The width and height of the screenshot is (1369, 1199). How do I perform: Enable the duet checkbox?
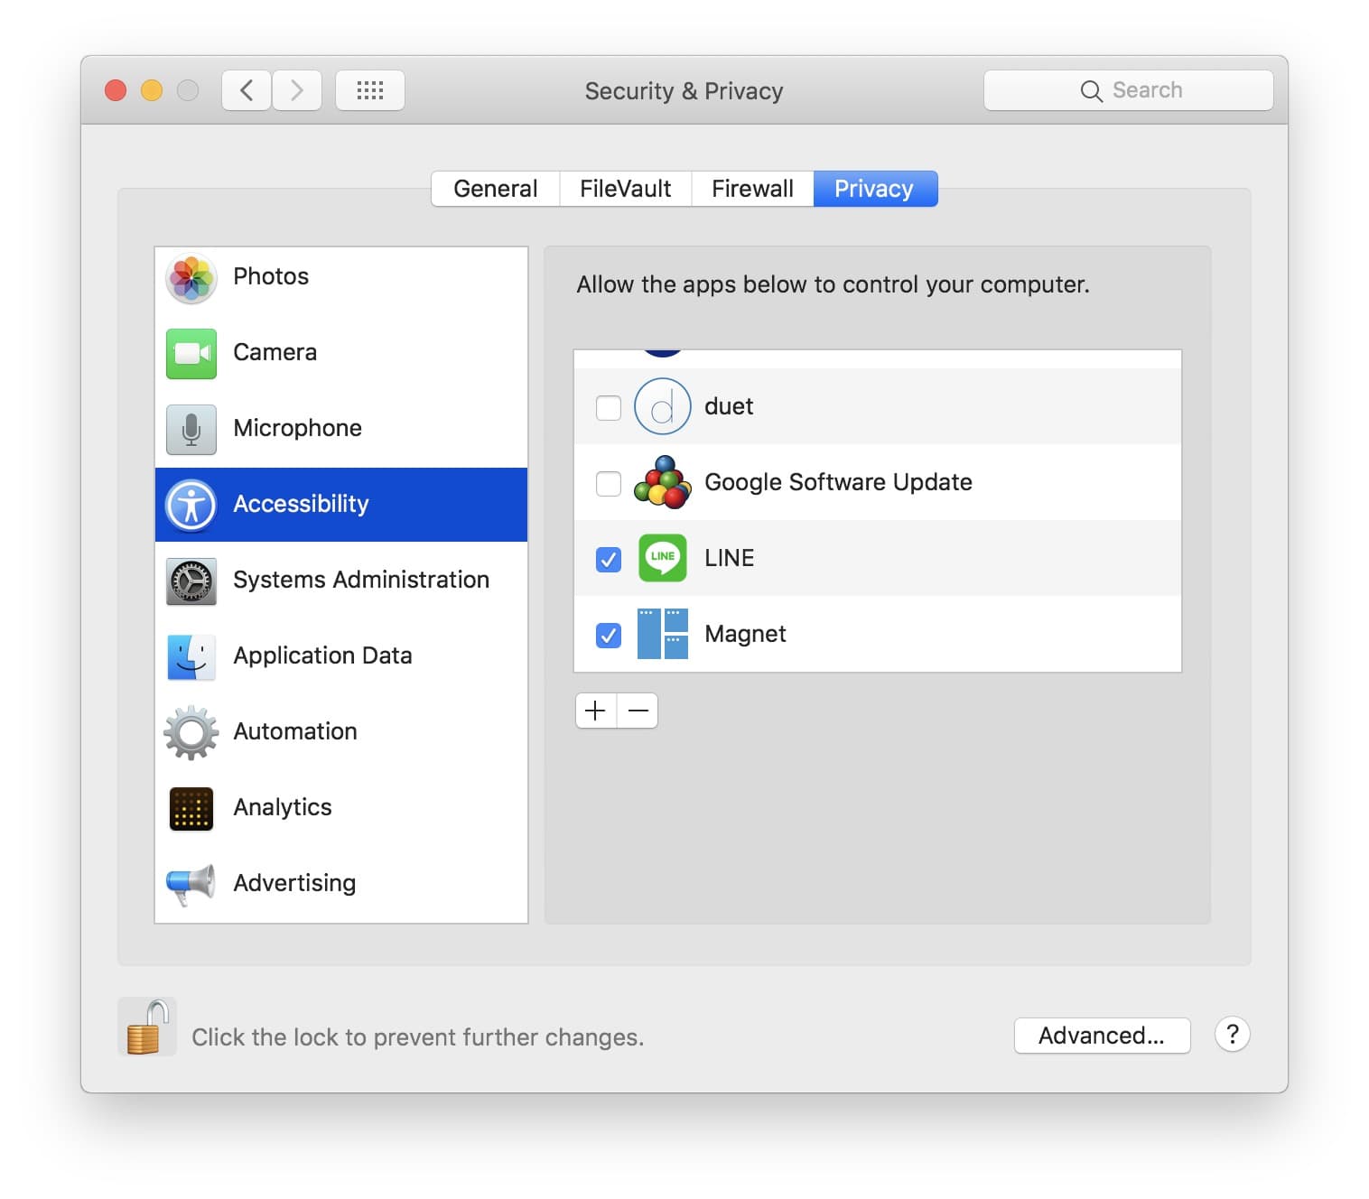[608, 407]
